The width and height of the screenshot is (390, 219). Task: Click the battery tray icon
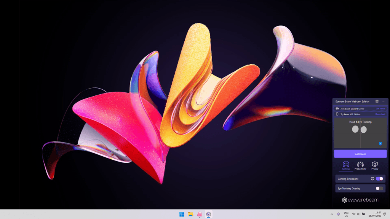[x=363, y=214]
